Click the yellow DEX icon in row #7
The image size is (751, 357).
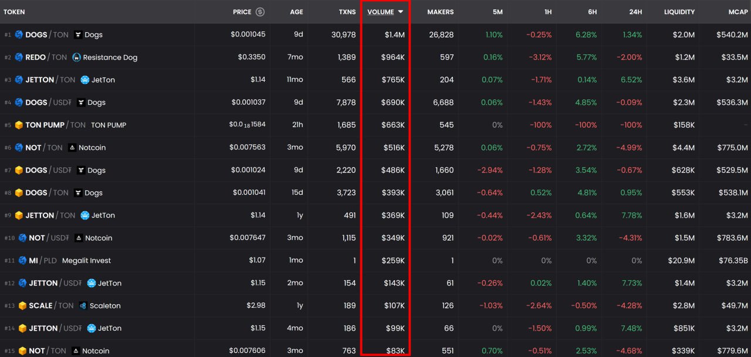point(19,170)
